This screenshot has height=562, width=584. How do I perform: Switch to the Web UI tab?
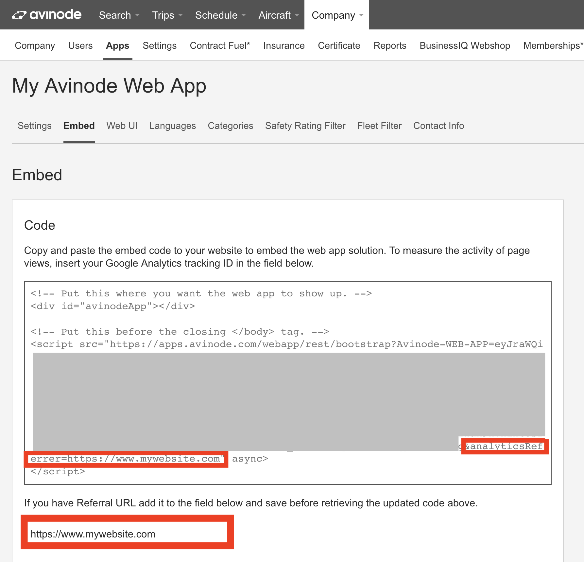click(122, 126)
